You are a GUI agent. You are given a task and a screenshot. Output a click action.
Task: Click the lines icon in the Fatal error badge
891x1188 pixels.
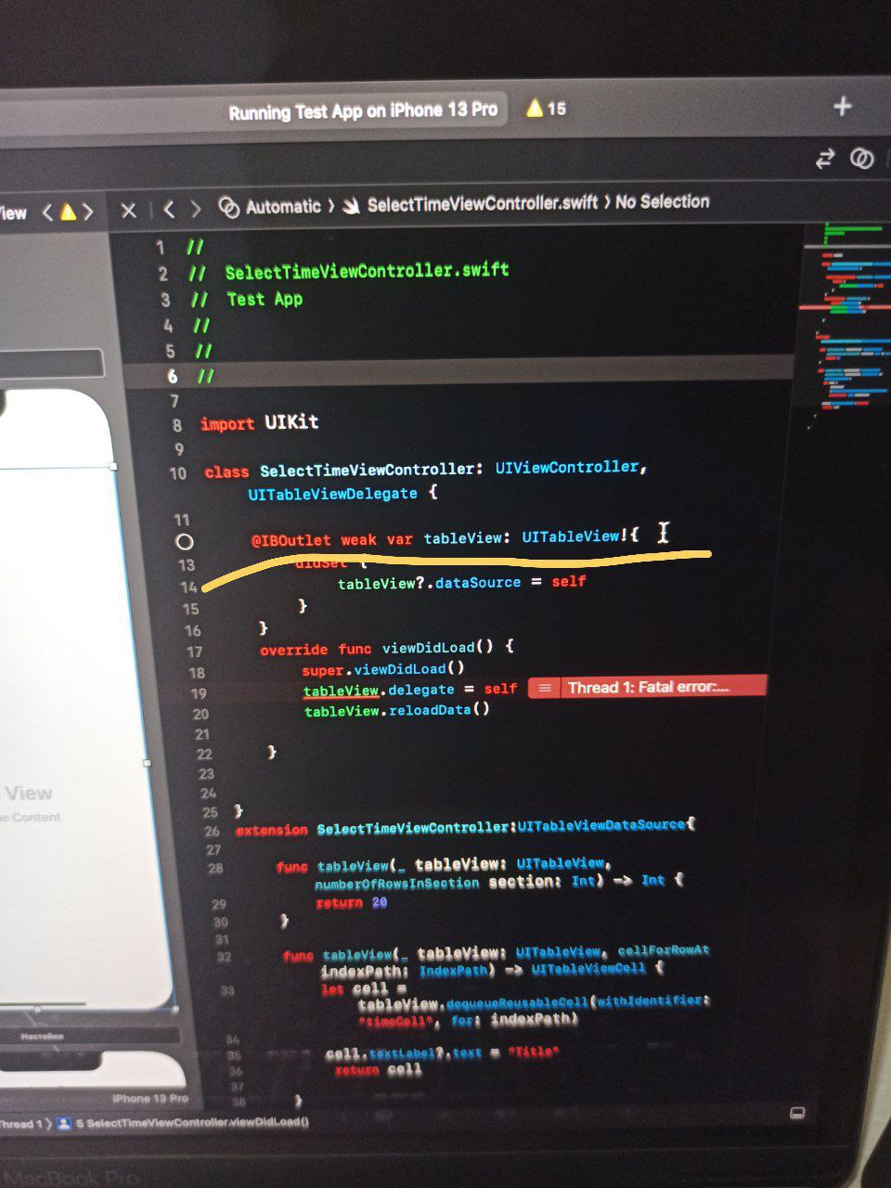click(x=545, y=687)
